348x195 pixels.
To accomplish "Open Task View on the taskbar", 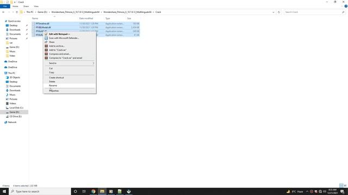I will pyautogui.click(x=84, y=191).
